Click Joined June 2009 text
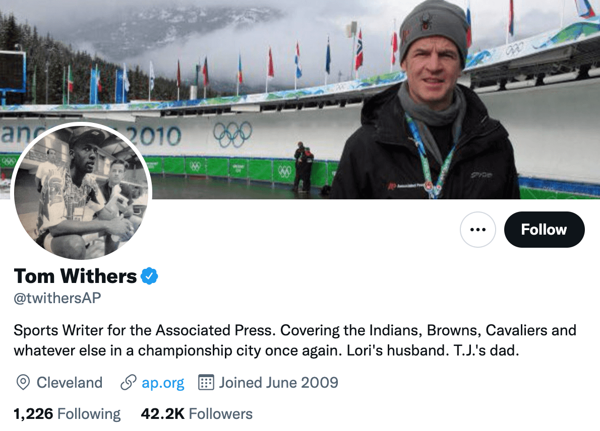600x431 pixels. [x=279, y=383]
